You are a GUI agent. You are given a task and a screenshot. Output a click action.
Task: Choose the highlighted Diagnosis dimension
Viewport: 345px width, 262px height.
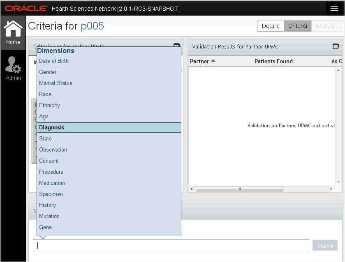click(x=109, y=127)
